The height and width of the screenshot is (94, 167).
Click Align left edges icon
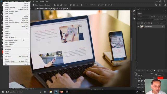coord(55,5)
